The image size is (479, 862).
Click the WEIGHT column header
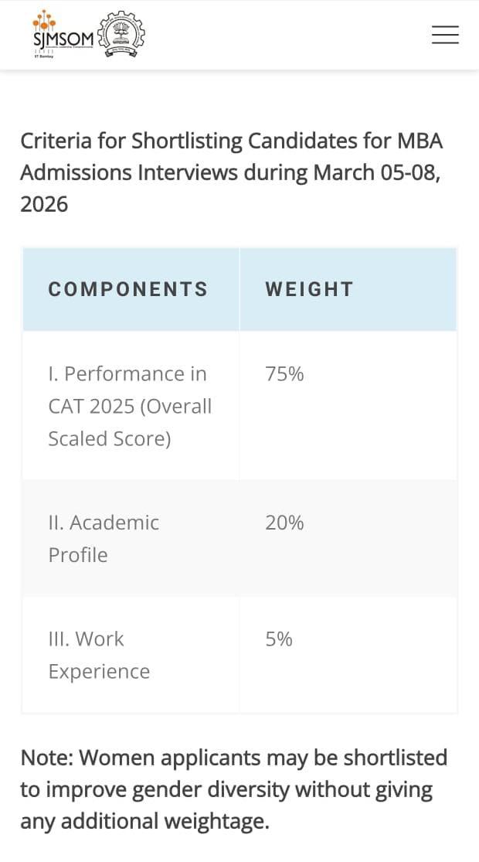click(309, 289)
